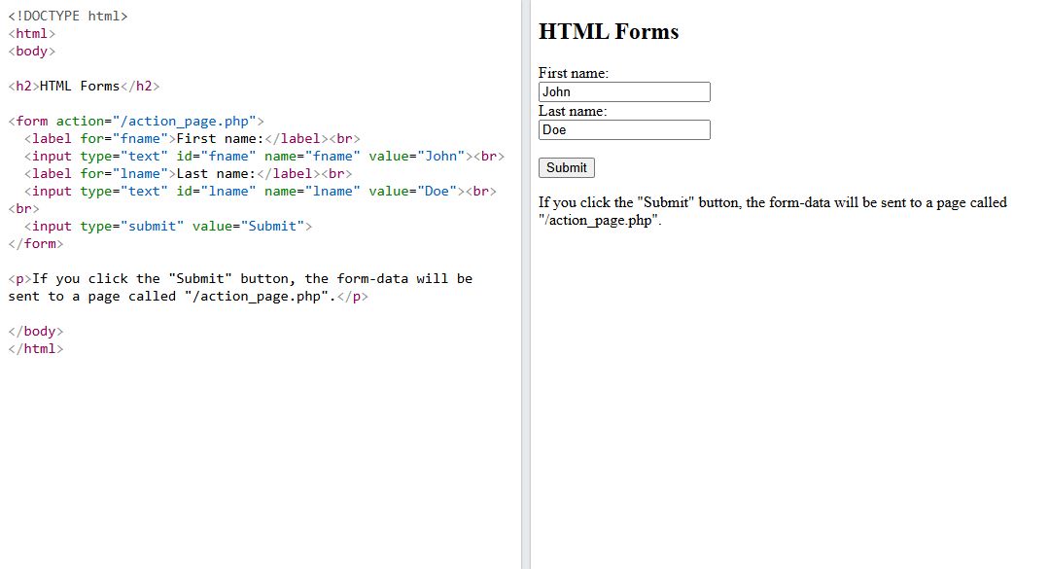Click the closing form tag in code
The image size is (1049, 569).
[x=37, y=243]
